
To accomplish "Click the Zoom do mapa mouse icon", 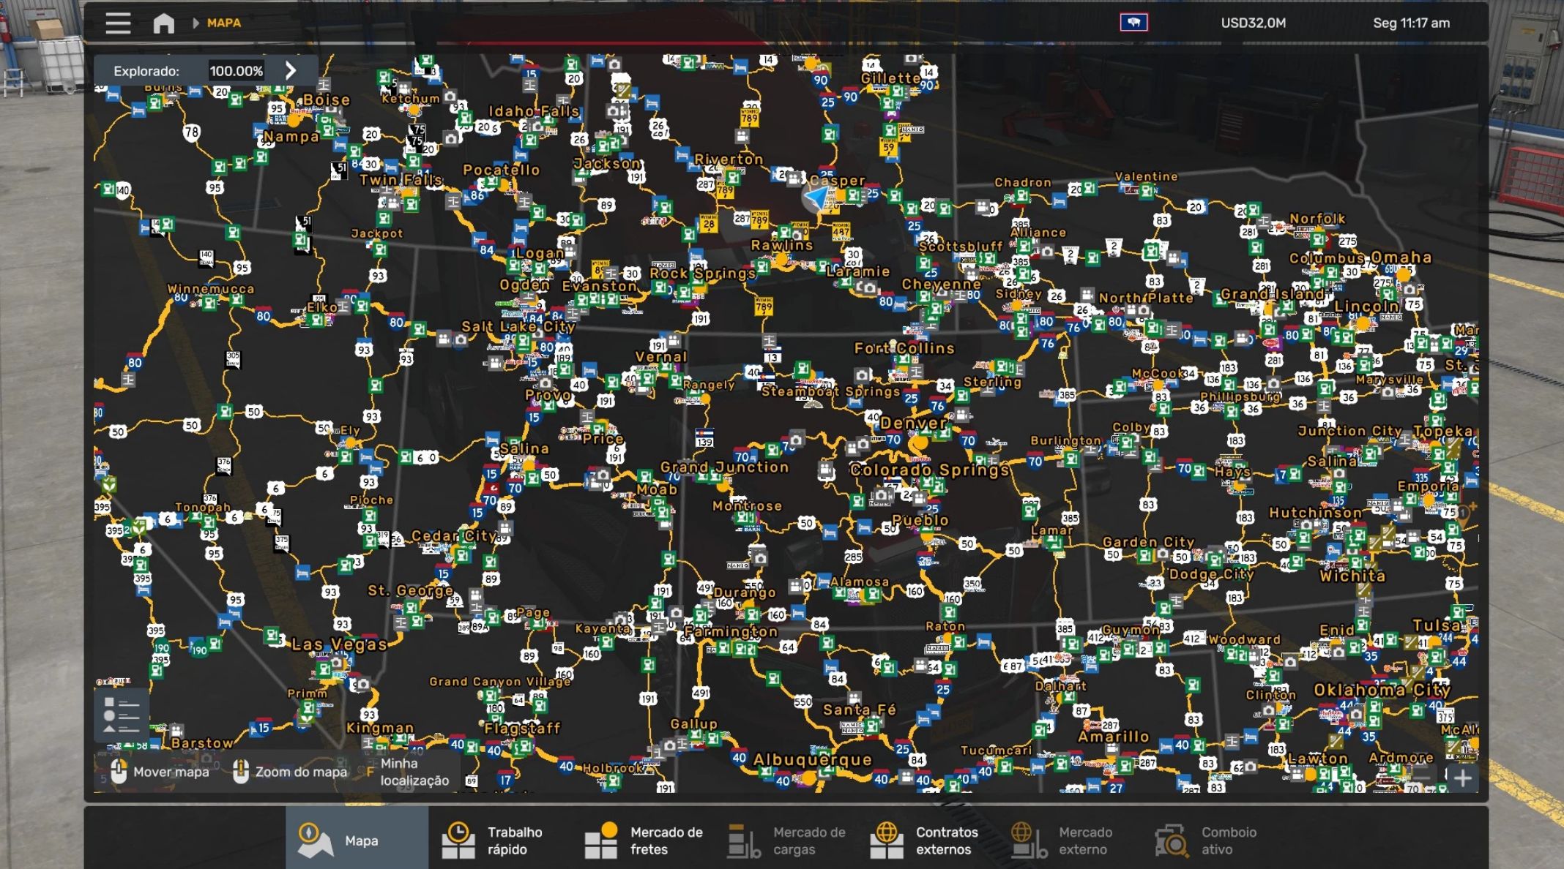I will [240, 771].
